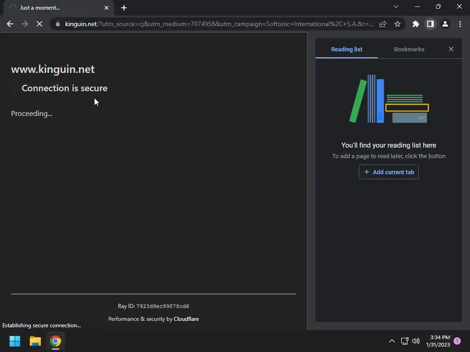Bookmark this tab with the star
The image size is (470, 352).
[x=397, y=24]
